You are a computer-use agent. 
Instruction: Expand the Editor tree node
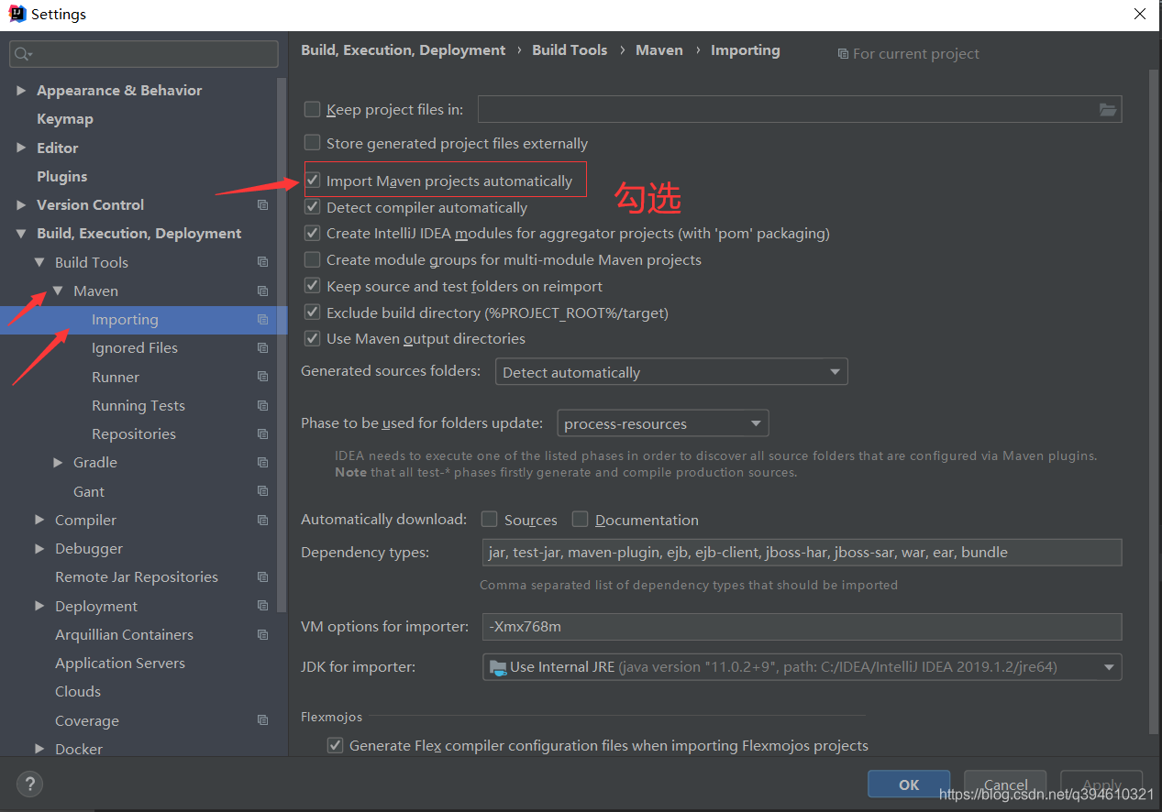(x=21, y=148)
